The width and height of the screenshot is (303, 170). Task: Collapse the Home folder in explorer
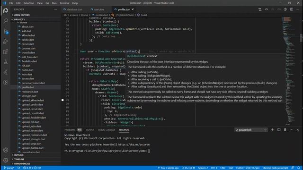pos(24,23)
